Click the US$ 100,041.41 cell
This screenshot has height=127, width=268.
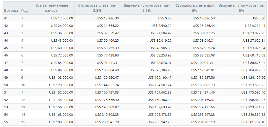pos(195,63)
